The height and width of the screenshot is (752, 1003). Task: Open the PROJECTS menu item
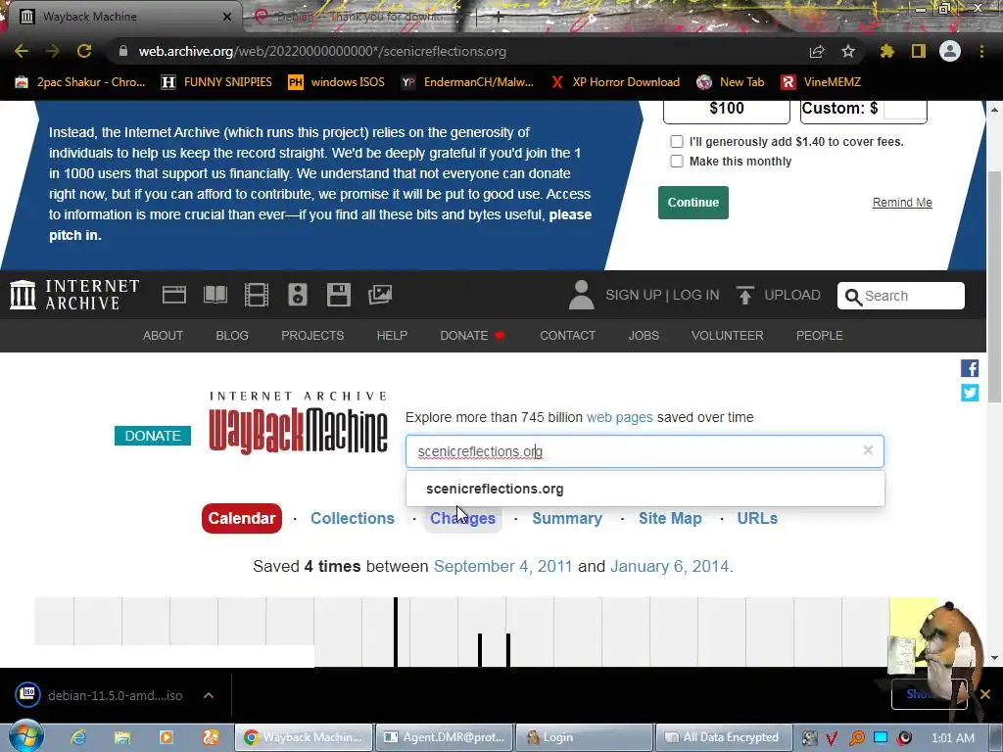click(x=312, y=335)
